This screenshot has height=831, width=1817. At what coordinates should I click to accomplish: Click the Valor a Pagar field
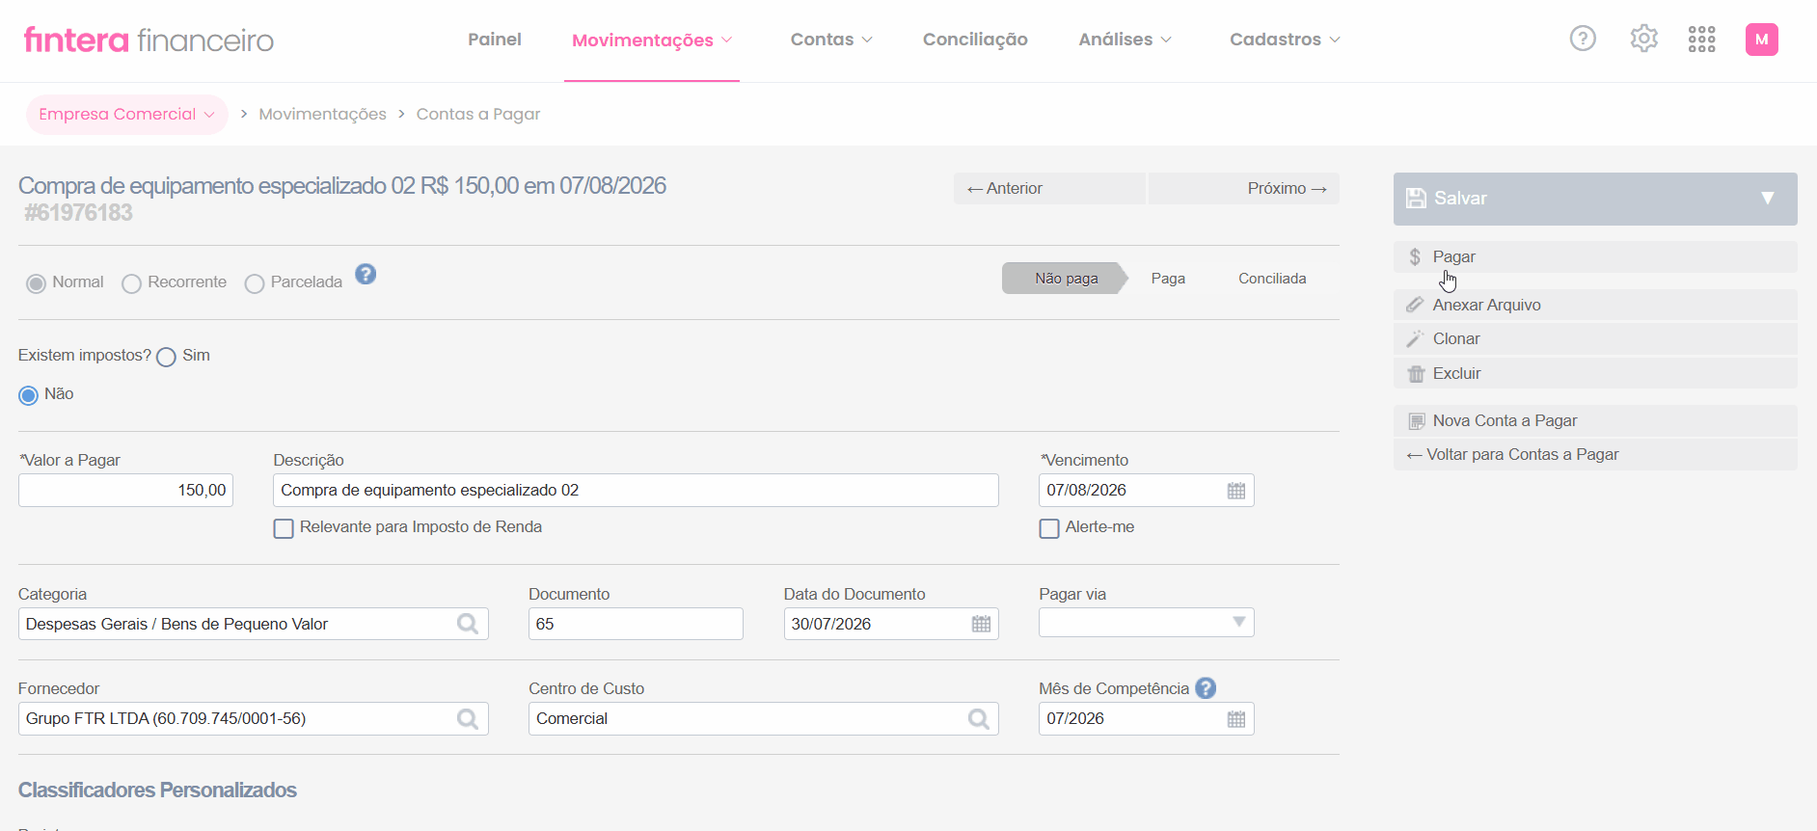click(x=125, y=490)
